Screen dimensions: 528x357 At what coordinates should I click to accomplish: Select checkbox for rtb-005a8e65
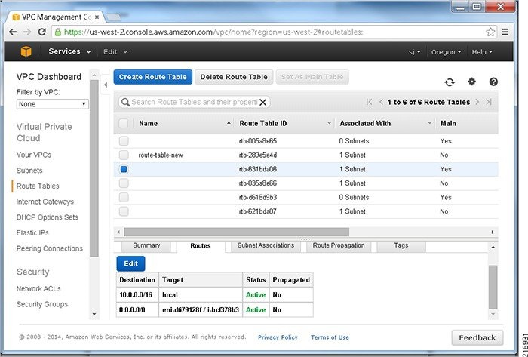pos(124,141)
